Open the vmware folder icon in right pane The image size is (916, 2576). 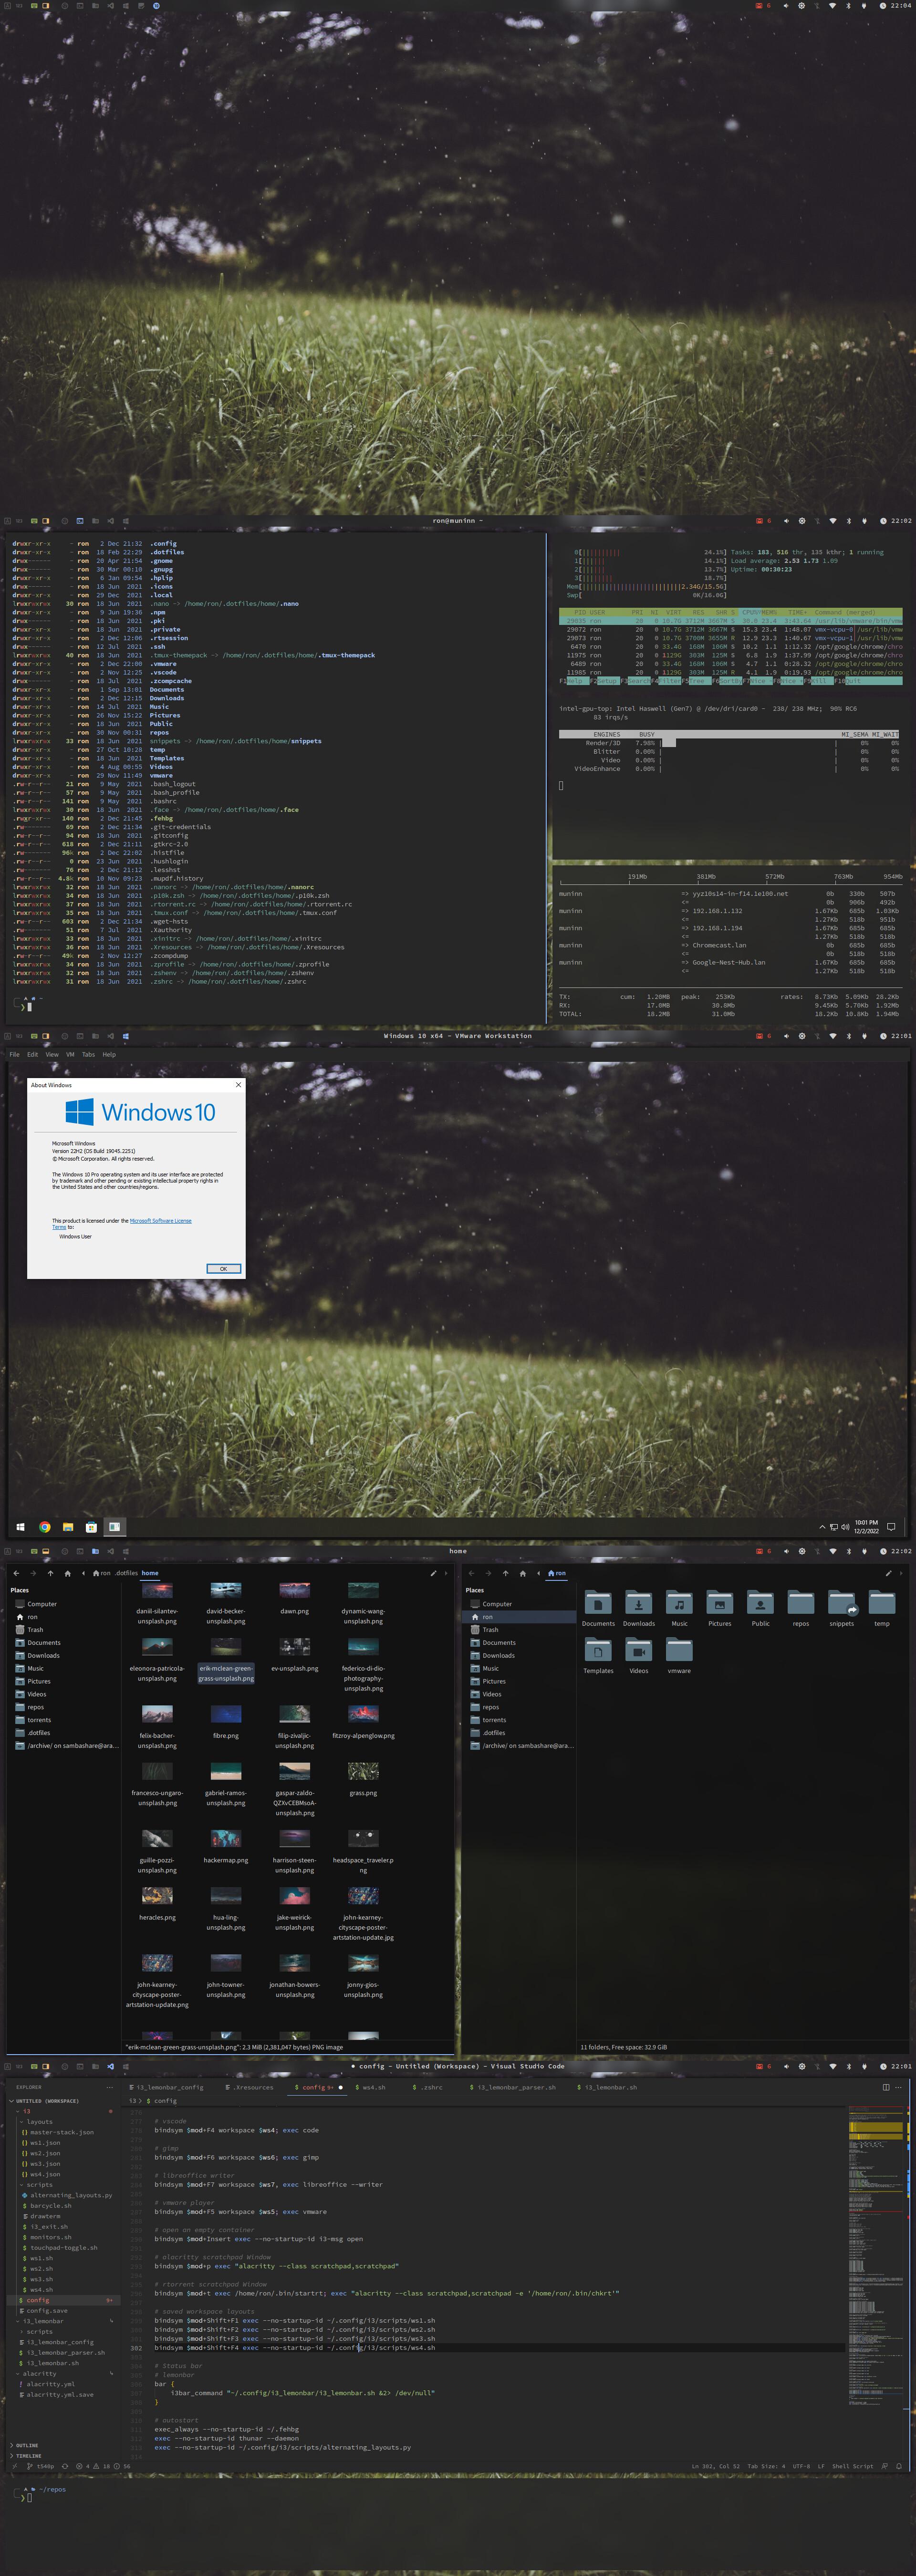tap(679, 1651)
